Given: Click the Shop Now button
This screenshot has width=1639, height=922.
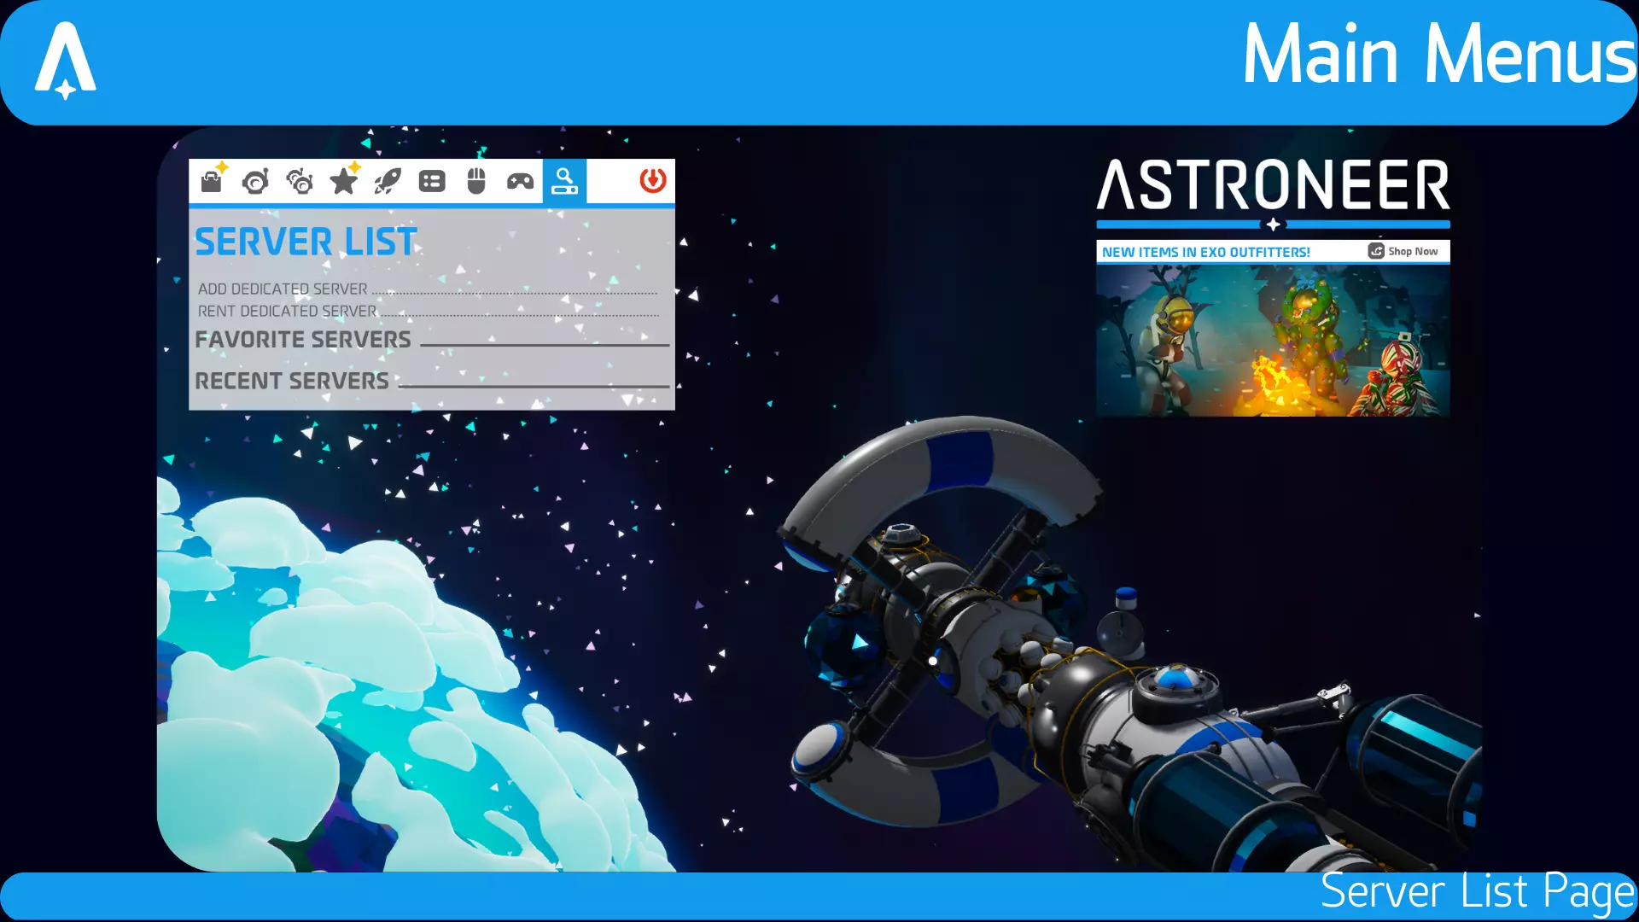Looking at the screenshot, I should click(x=1403, y=252).
